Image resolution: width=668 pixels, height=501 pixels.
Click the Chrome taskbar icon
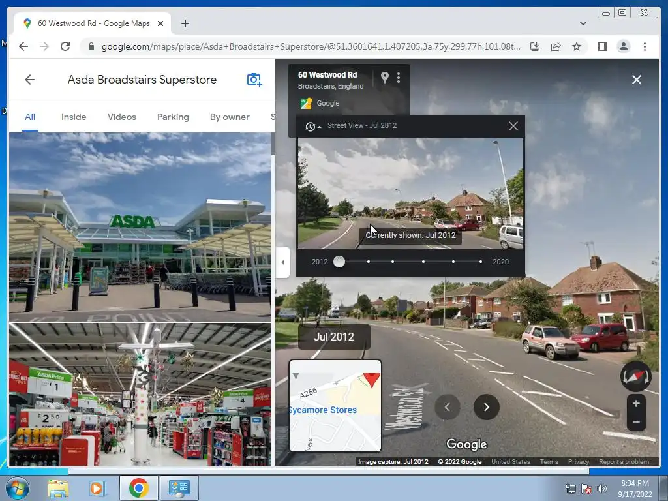(138, 488)
